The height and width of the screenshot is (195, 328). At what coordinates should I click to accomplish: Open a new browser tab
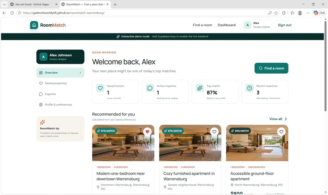pyautogui.click(x=115, y=4)
